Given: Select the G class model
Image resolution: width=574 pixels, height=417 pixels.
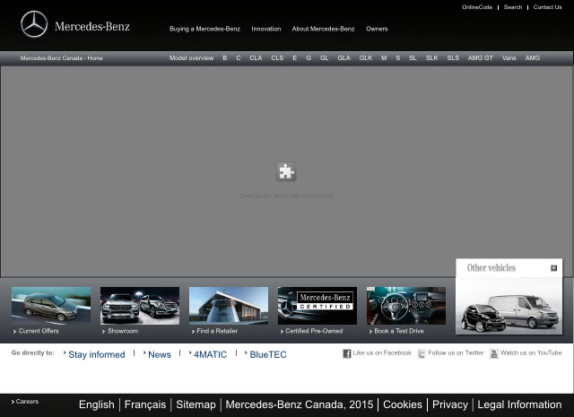Looking at the screenshot, I should pos(309,58).
